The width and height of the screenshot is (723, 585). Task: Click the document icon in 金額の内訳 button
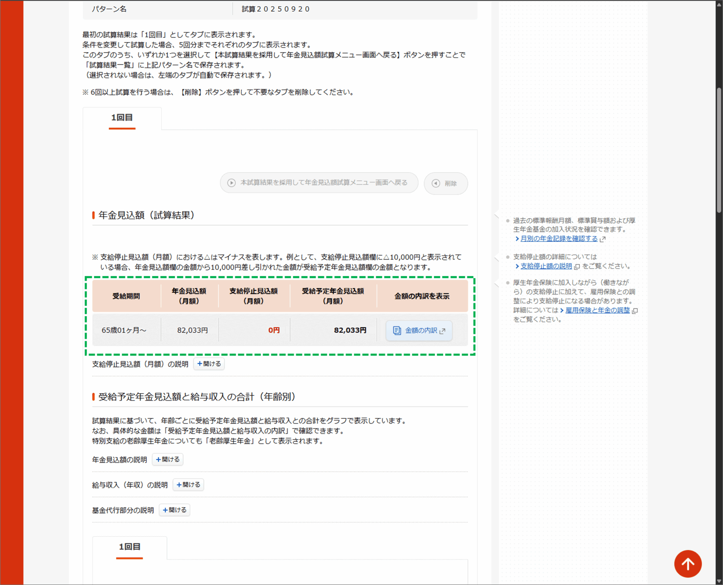(x=397, y=330)
